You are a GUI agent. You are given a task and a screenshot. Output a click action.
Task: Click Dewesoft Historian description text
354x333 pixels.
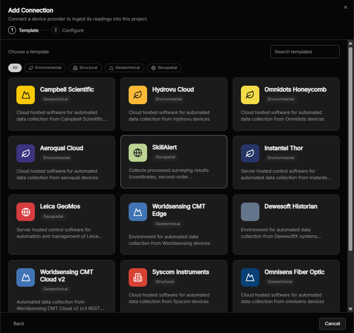click(x=281, y=233)
